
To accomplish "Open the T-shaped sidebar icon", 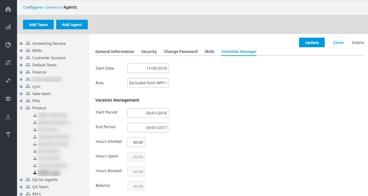I will click(8, 134).
